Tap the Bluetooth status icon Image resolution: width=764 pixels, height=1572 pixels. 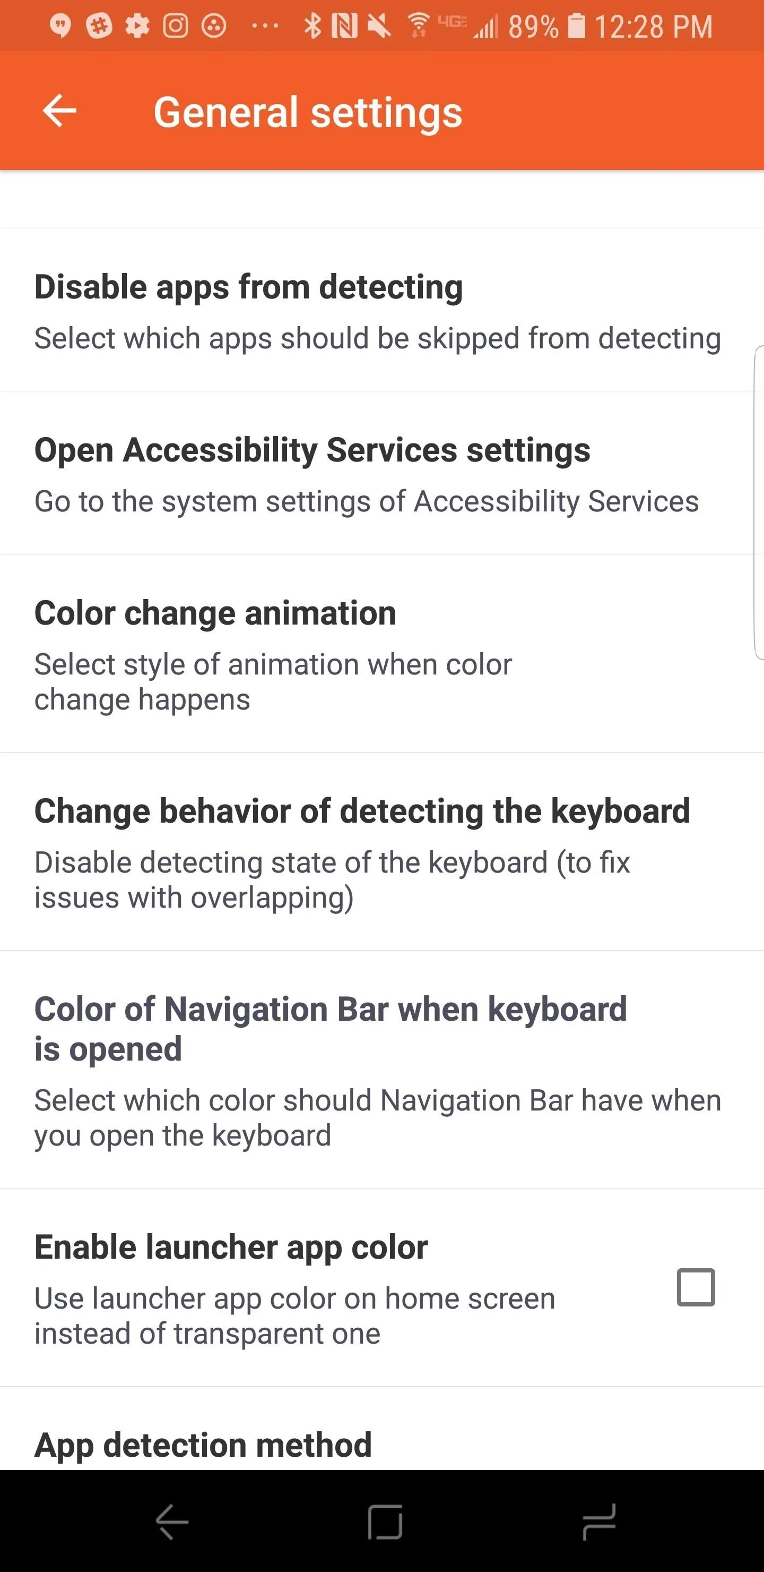(x=313, y=25)
